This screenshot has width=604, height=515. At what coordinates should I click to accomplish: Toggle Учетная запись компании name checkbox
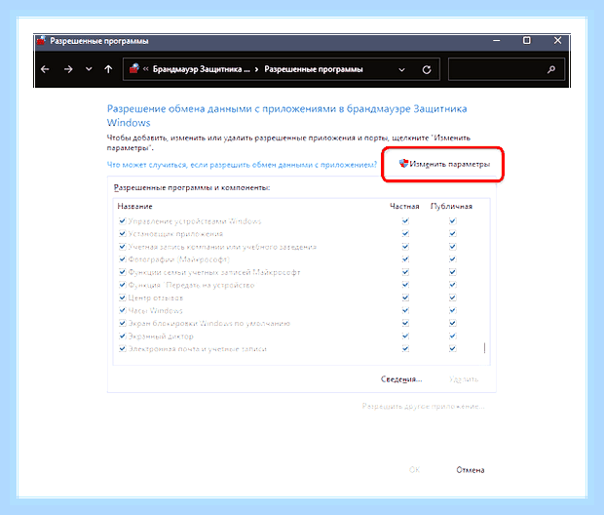click(123, 247)
